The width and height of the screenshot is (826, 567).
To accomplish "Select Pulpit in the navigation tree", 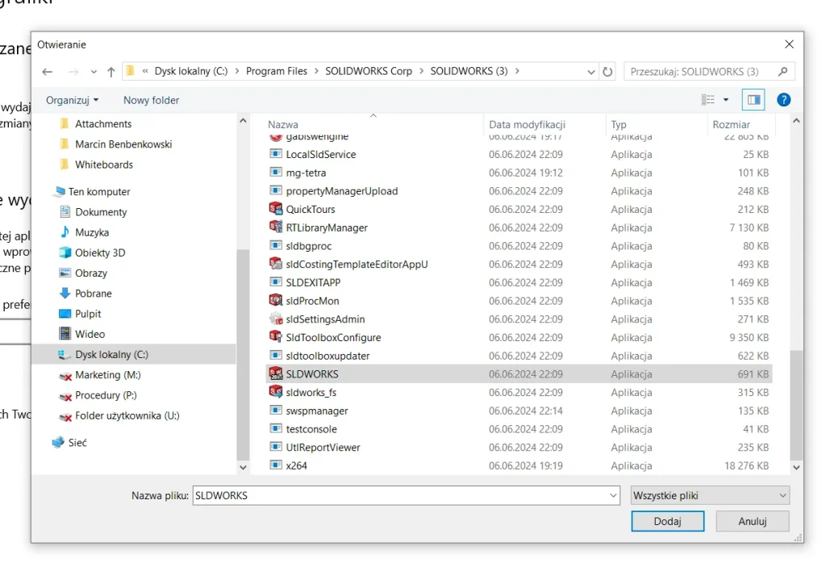I will click(x=88, y=314).
